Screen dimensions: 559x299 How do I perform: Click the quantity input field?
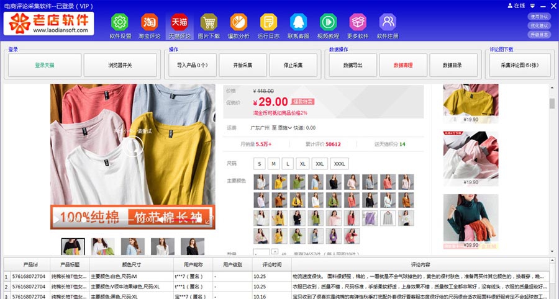click(261, 252)
